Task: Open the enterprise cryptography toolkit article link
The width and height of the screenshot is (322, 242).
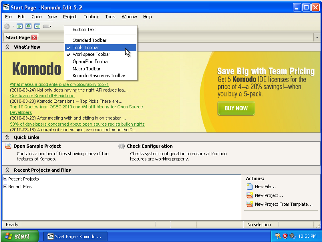Action: click(x=59, y=84)
